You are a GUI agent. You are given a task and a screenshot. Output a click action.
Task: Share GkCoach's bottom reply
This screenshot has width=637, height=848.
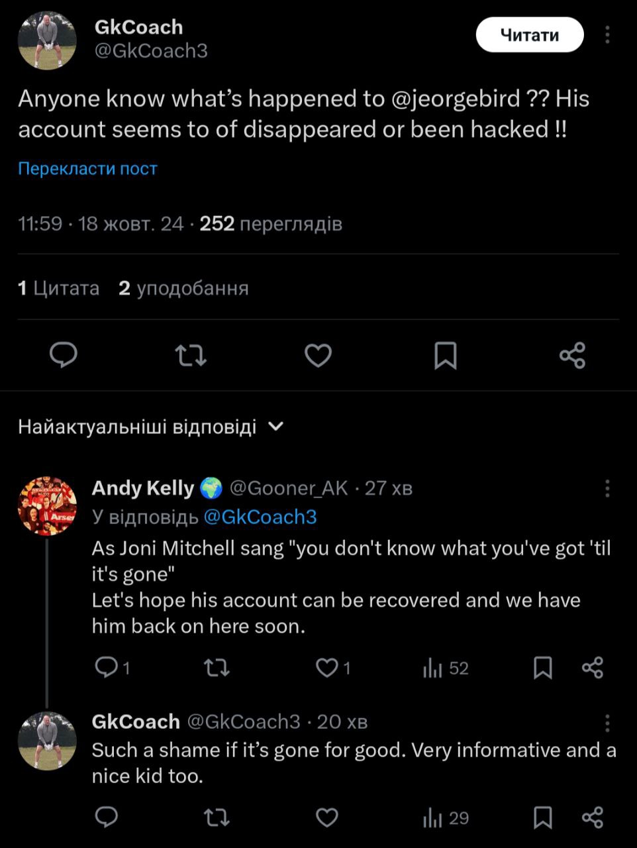592,818
